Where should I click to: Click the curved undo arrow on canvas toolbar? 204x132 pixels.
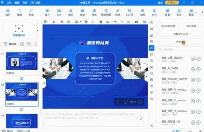[115, 22]
